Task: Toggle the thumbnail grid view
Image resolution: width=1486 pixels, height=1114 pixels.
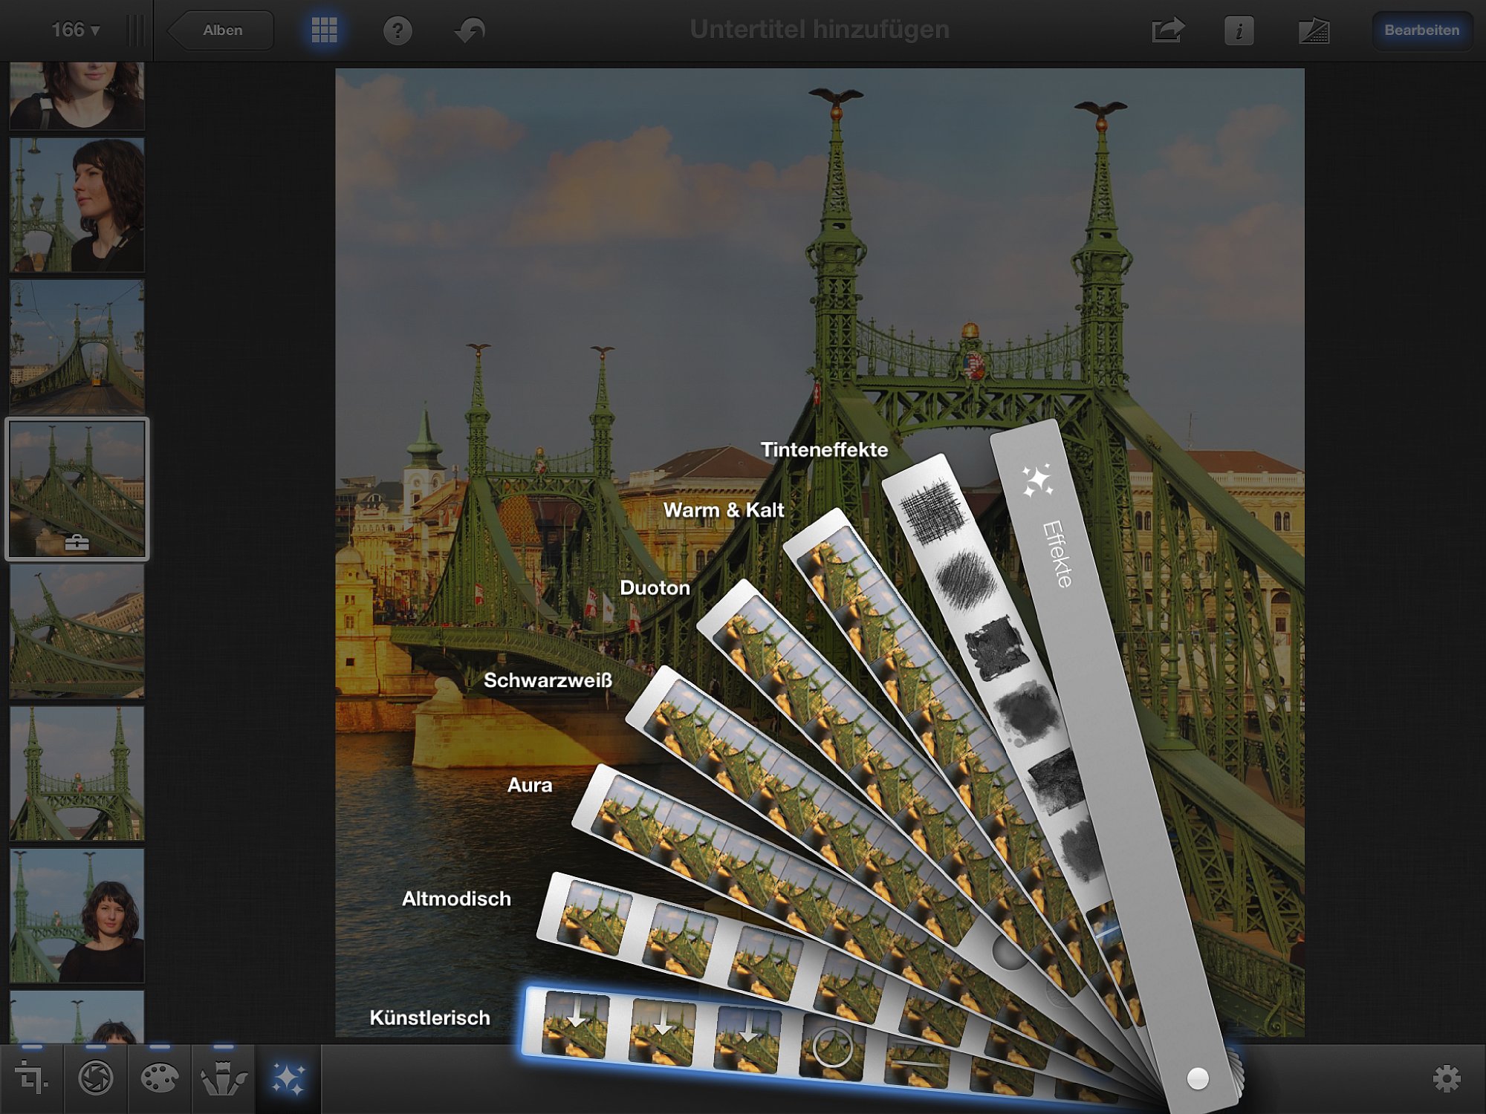Action: coord(324,30)
